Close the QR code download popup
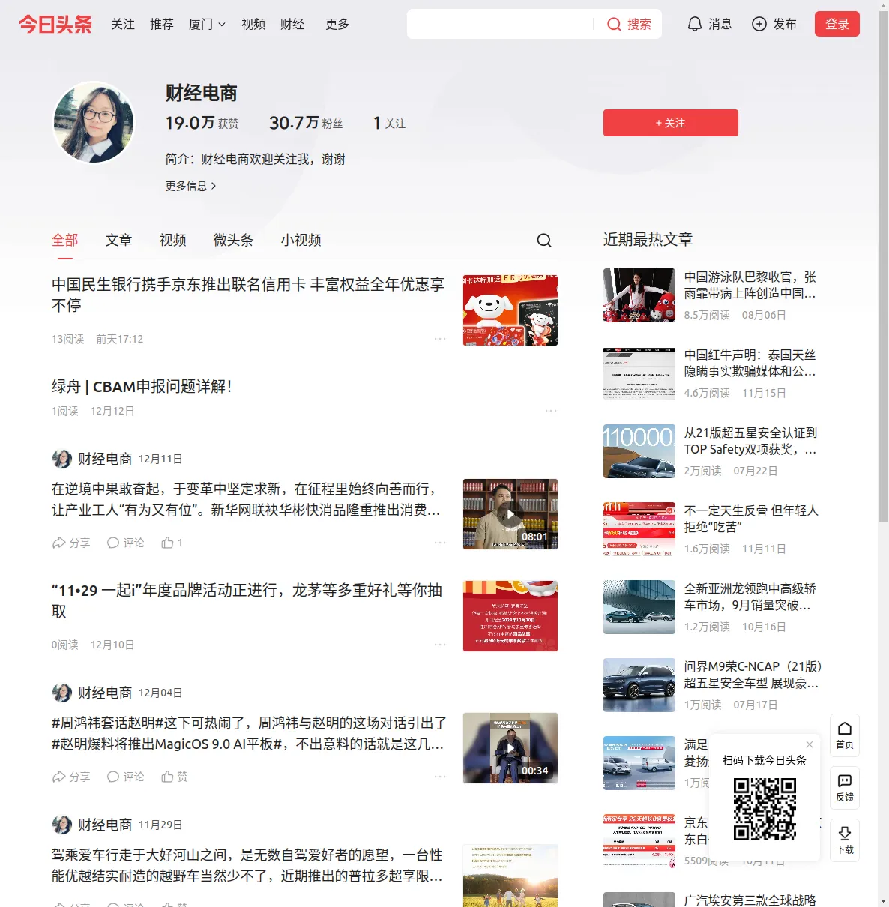 tap(810, 744)
